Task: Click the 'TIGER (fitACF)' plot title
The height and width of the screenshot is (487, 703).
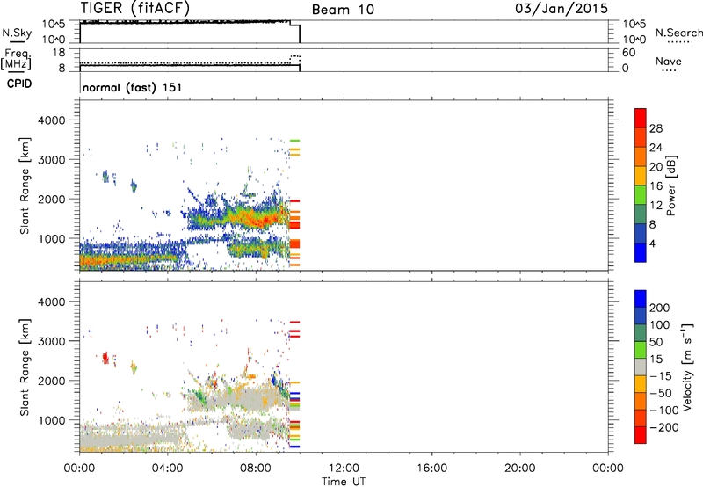Action: point(134,8)
